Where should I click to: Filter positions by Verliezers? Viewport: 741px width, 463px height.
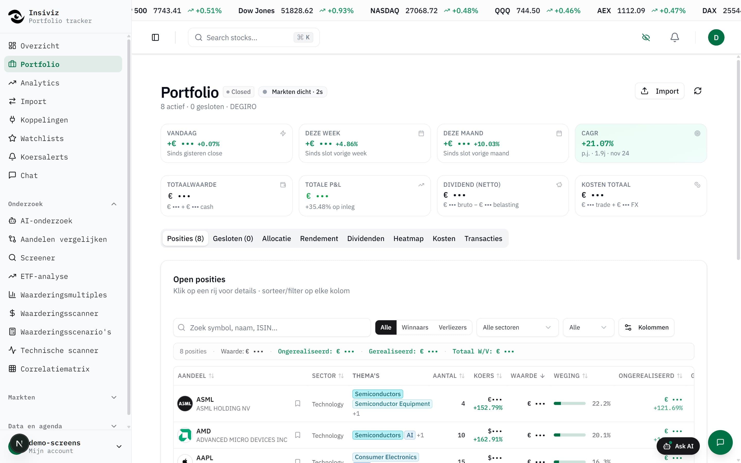point(453,327)
